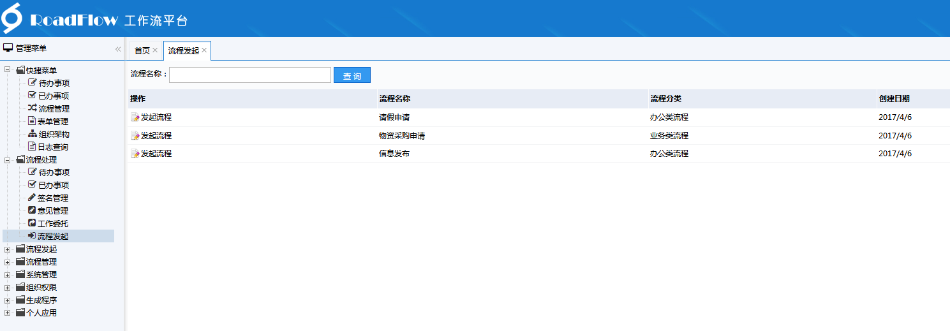Collapse the sidebar with the double-chevron icon
This screenshot has width=950, height=331.
tap(118, 49)
